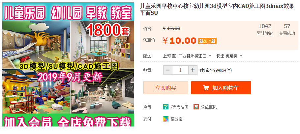Decrease quantity with the minus button
300x134 pixels.
(168, 70)
